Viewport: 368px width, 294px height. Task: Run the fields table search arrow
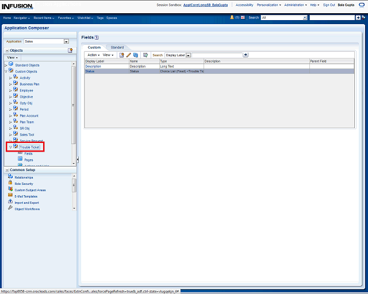246,55
